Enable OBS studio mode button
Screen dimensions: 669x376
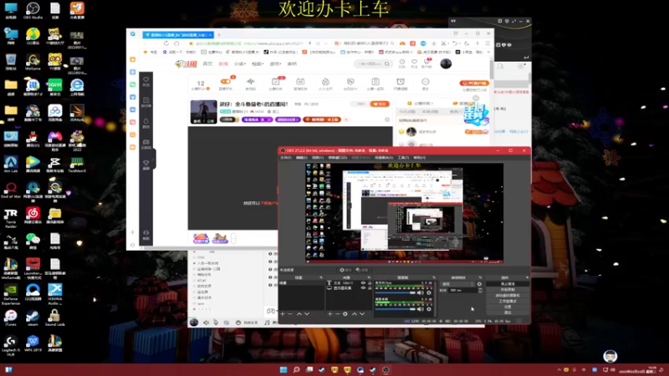coord(508,301)
